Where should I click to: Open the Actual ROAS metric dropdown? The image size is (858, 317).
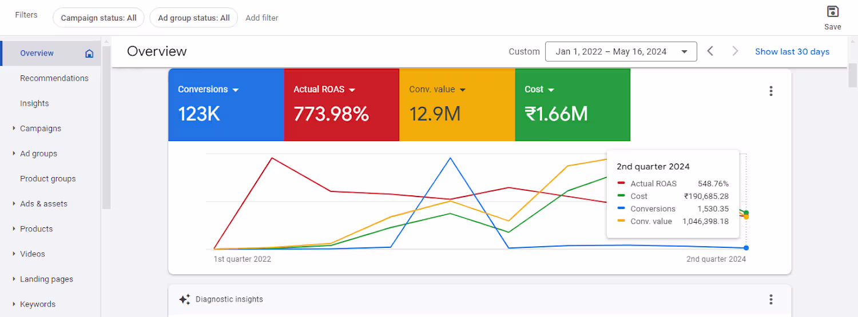(x=352, y=90)
